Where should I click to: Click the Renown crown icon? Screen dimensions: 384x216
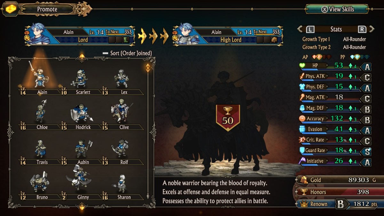pyautogui.click(x=302, y=204)
